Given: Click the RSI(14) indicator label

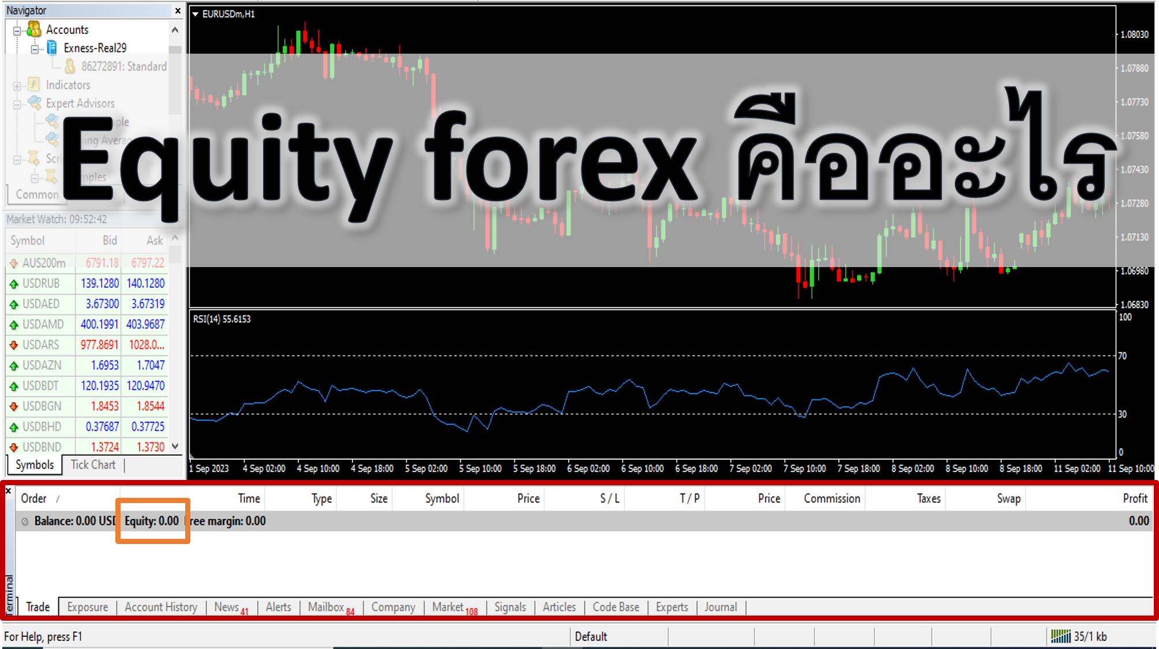Looking at the screenshot, I should click(222, 319).
